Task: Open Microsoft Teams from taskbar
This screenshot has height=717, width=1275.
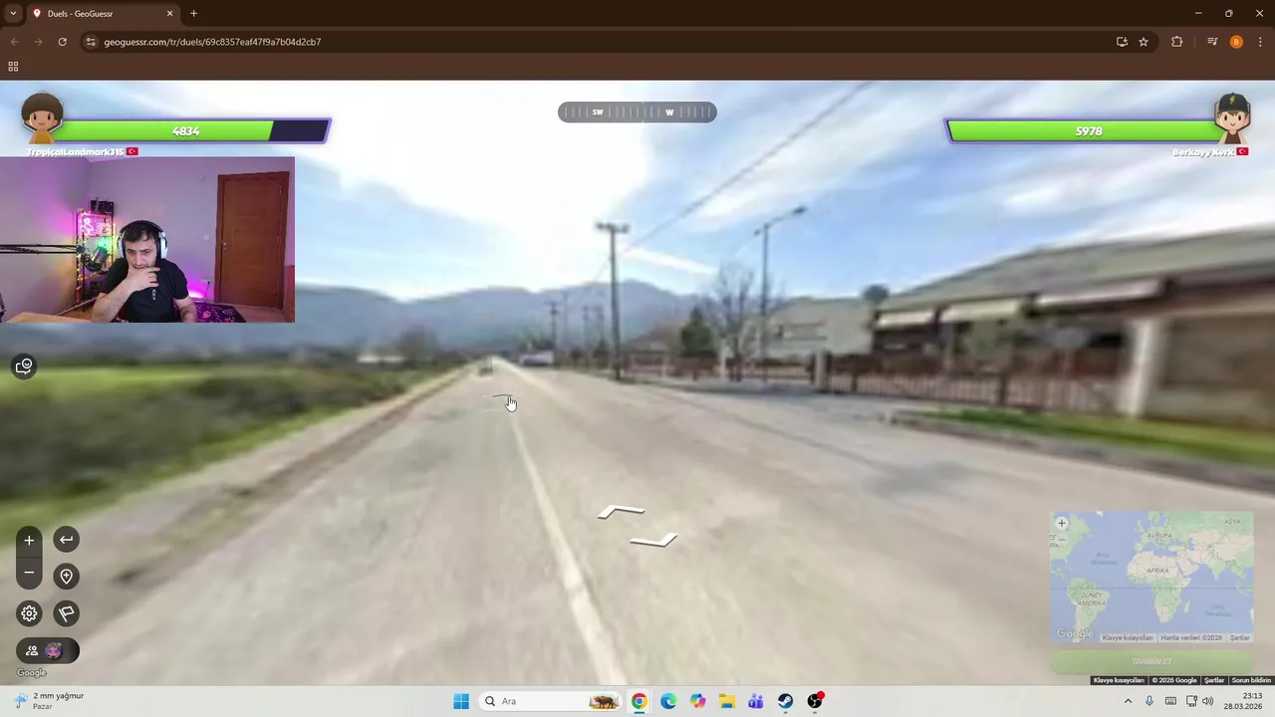Action: pyautogui.click(x=756, y=701)
